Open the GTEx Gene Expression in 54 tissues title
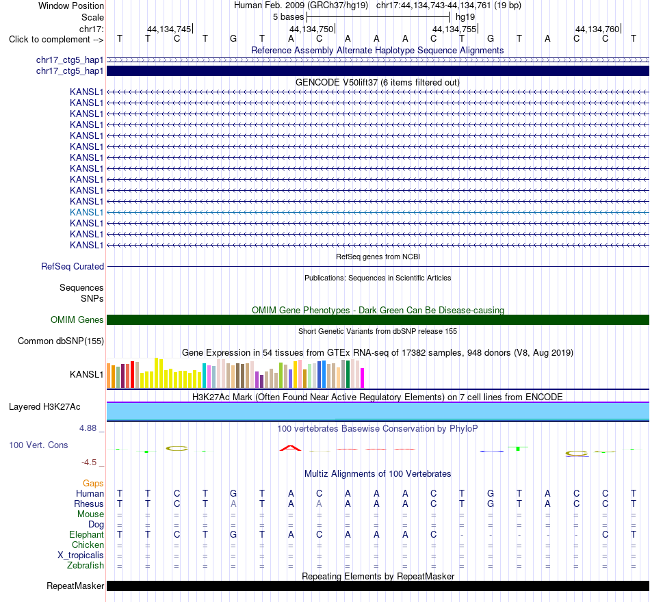The image size is (650, 602). (378, 352)
